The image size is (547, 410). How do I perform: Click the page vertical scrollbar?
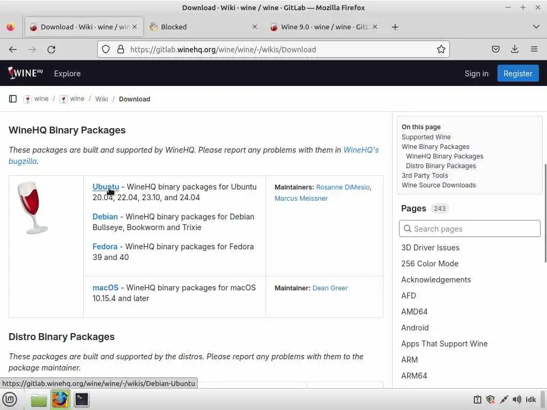(x=545, y=212)
